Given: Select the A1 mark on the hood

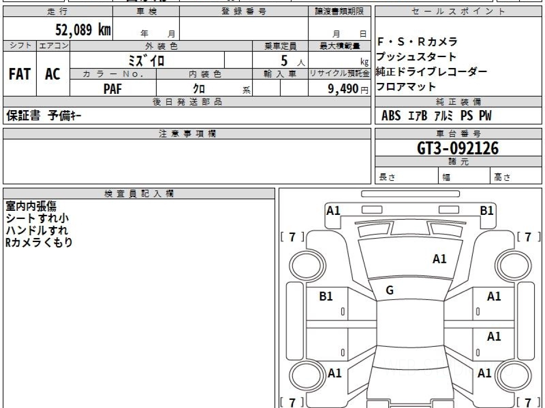Looking at the screenshot, I should [440, 259].
